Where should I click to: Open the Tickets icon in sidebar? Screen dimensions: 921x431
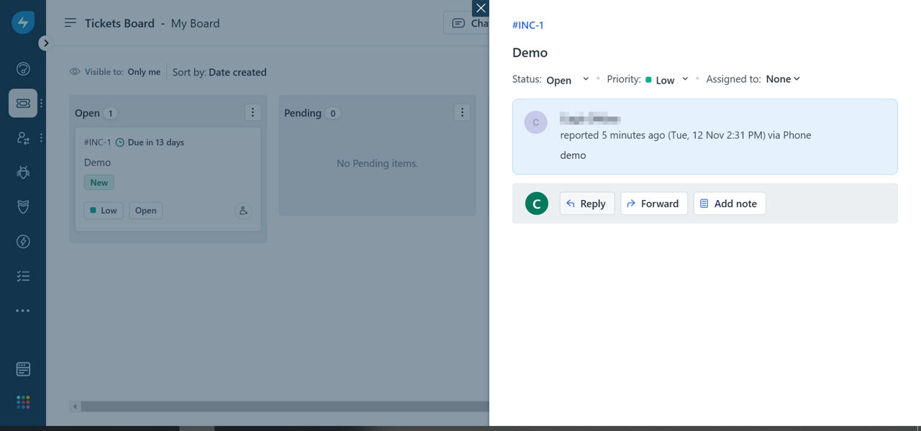(x=23, y=103)
